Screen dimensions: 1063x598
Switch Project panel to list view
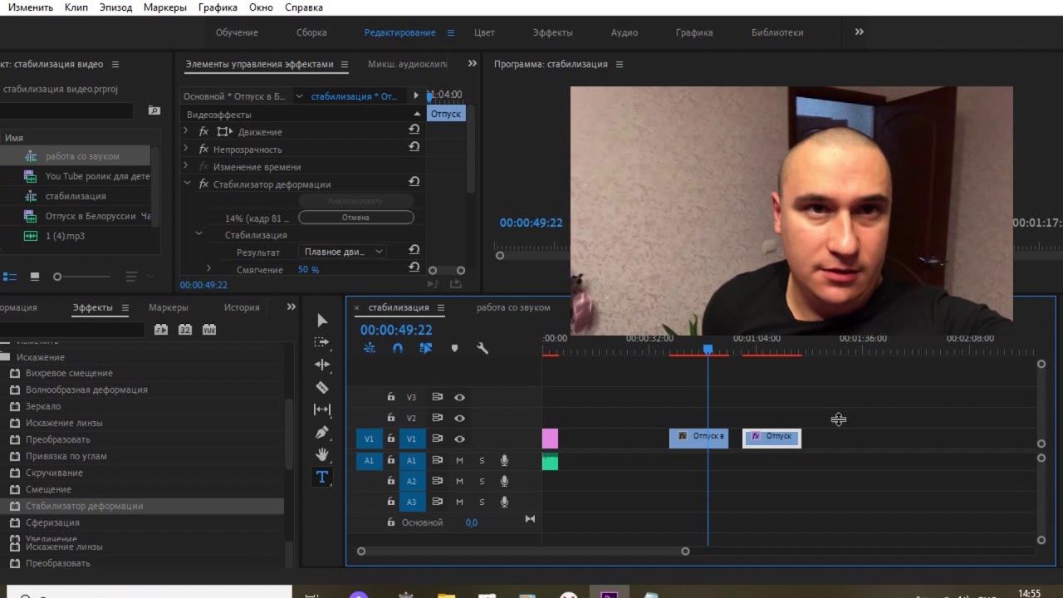pos(10,277)
